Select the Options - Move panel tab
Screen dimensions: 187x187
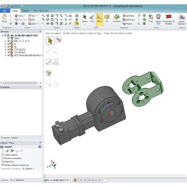8,180
